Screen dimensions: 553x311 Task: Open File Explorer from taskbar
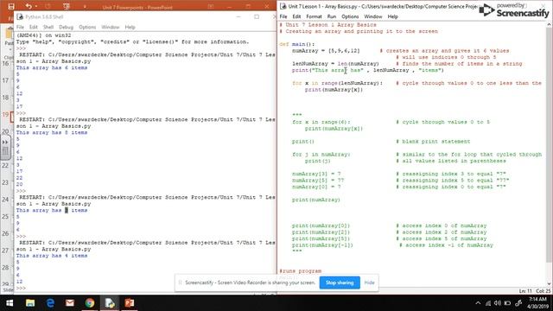coord(30,303)
